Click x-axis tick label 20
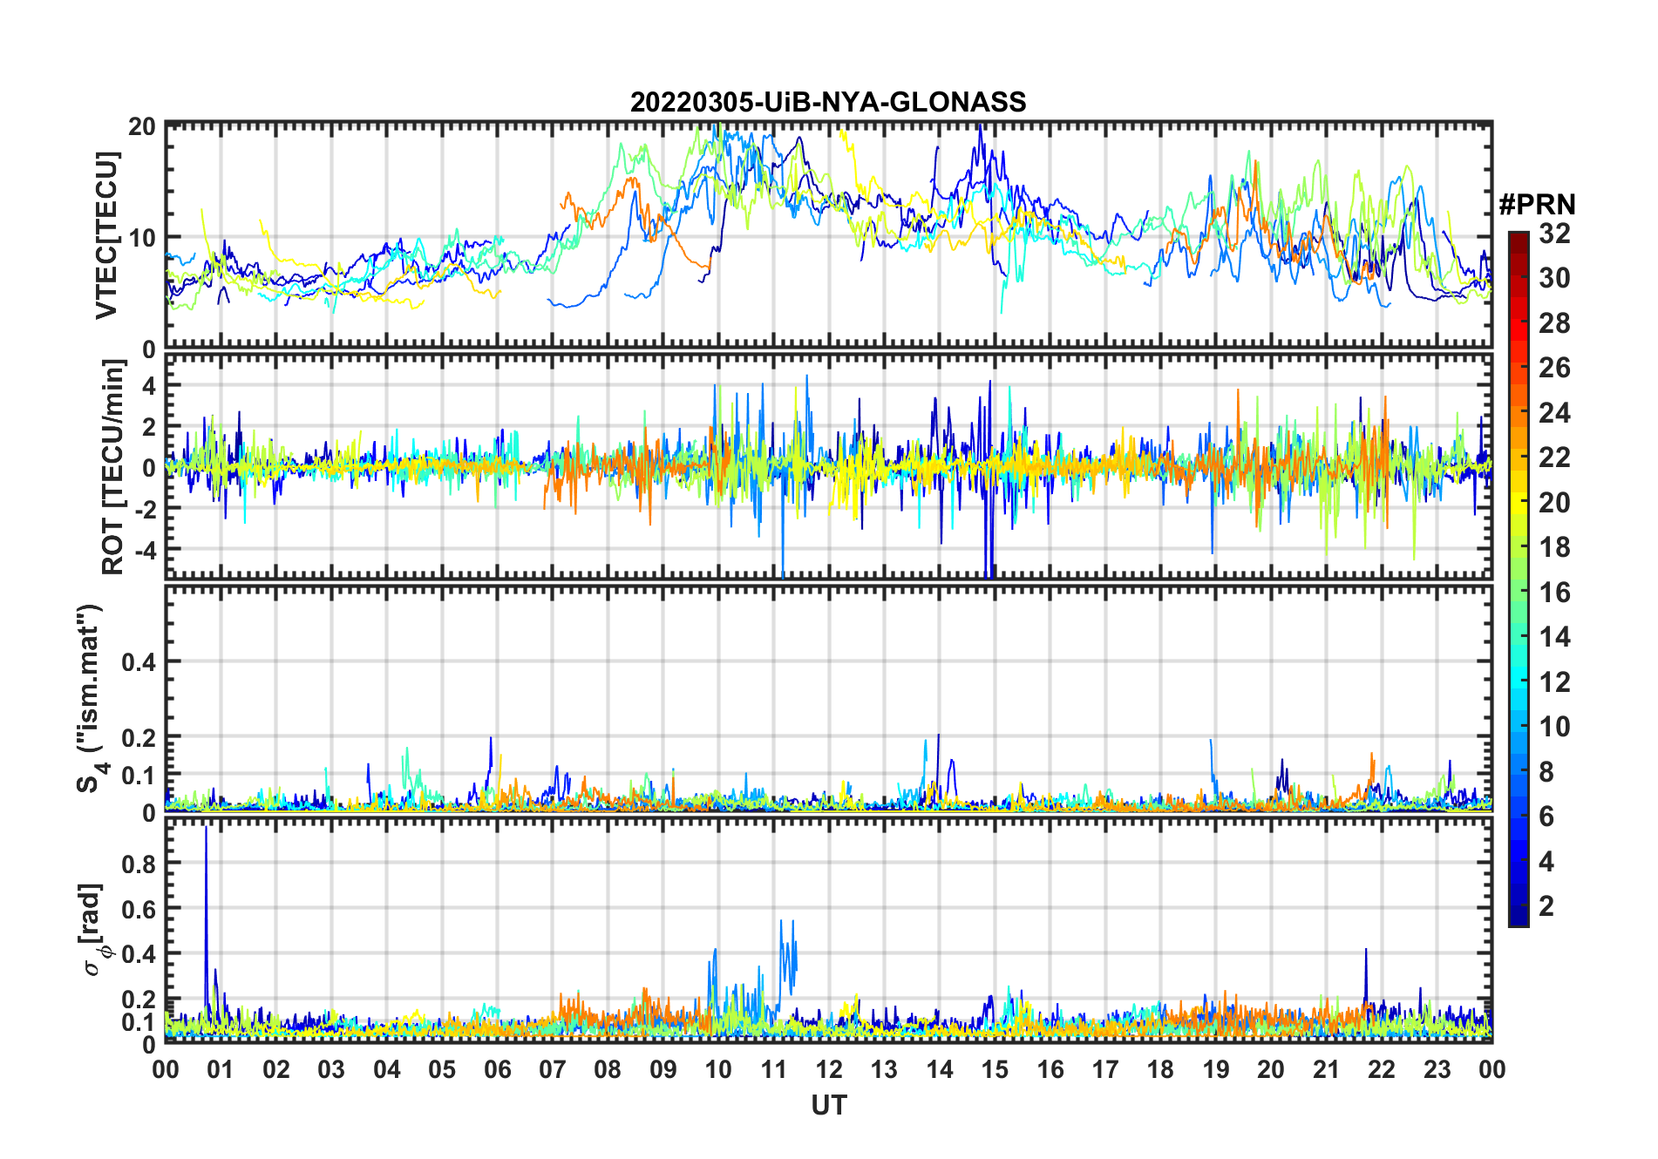This screenshot has width=1658, height=1159. click(x=1271, y=1070)
